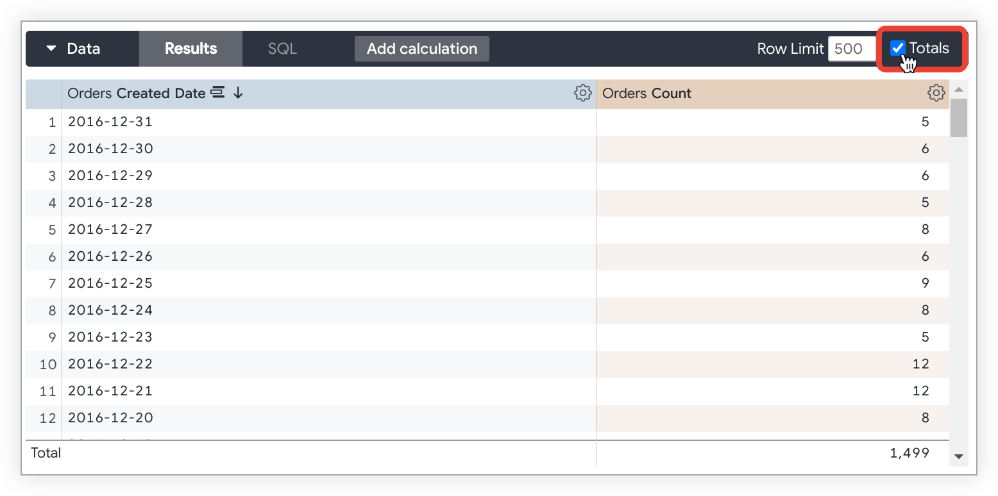Viewport: 998px width, 496px height.
Task: Uncheck the Totals checkbox
Action: (897, 49)
